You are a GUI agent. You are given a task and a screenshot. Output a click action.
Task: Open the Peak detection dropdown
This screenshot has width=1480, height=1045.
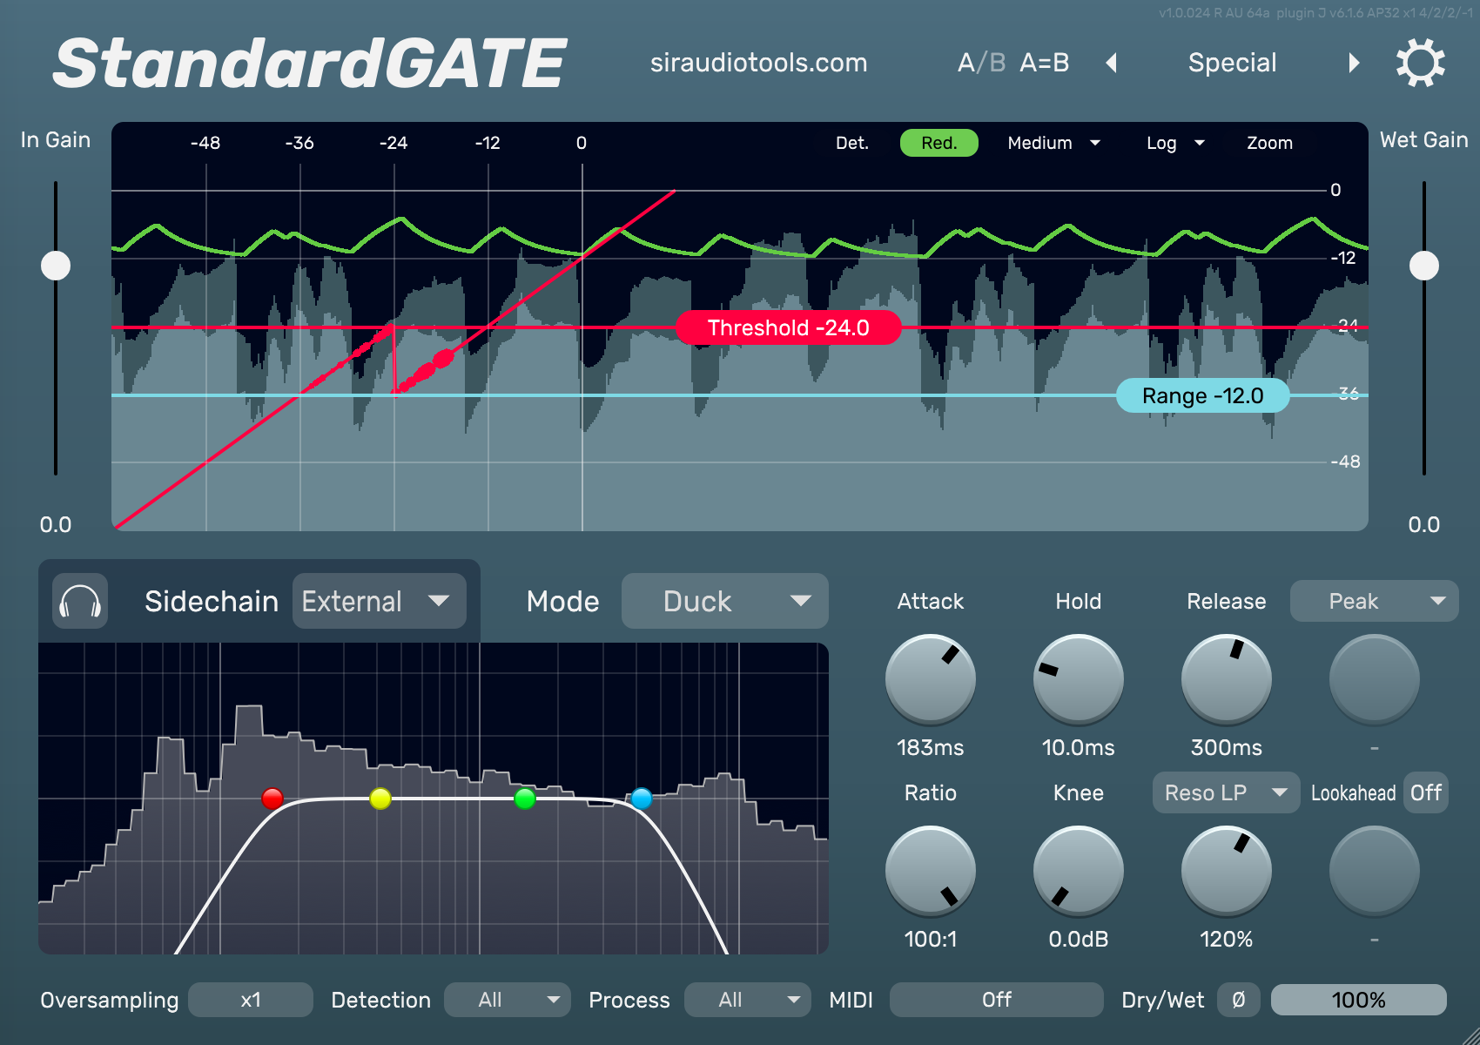1374,601
